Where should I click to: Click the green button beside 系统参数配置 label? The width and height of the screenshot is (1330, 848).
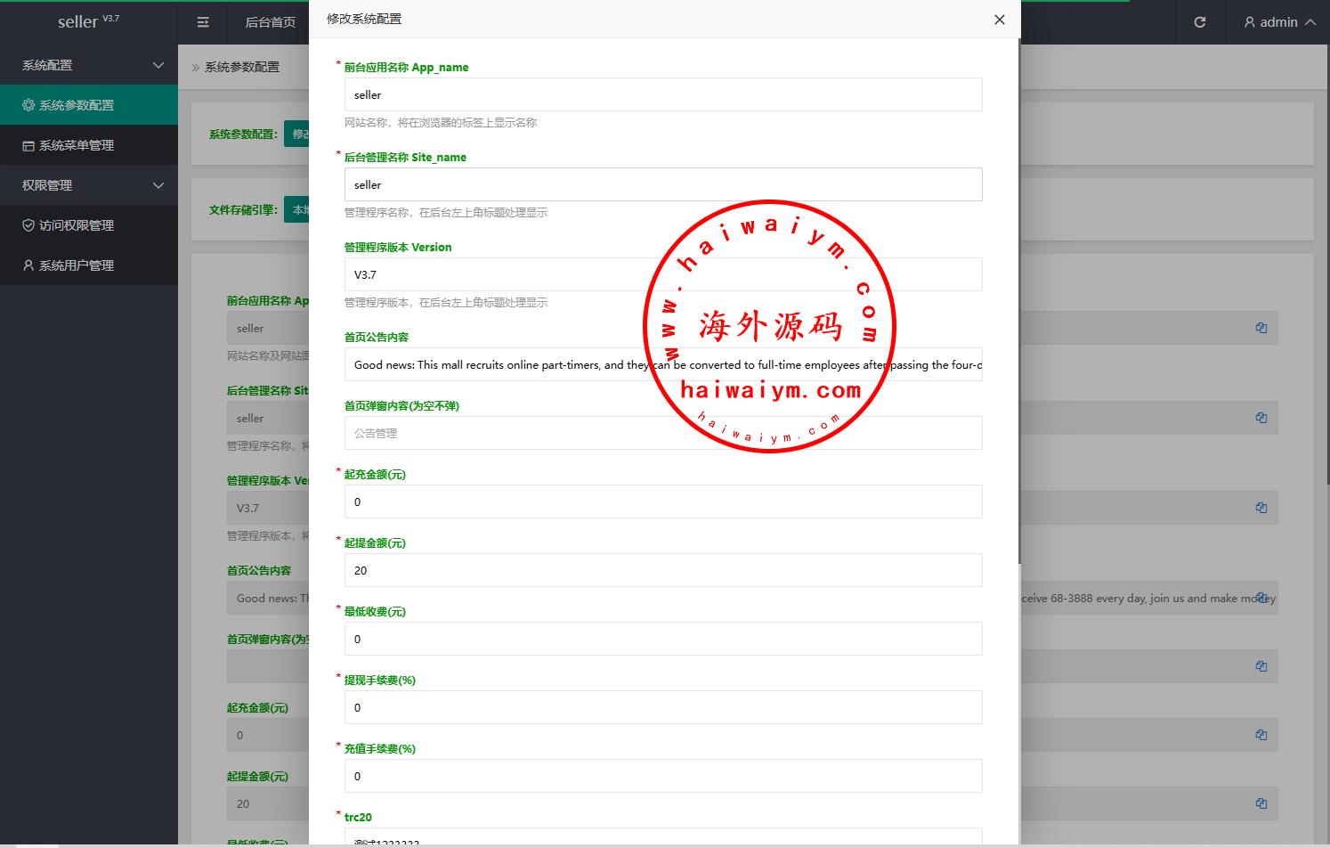(x=296, y=134)
